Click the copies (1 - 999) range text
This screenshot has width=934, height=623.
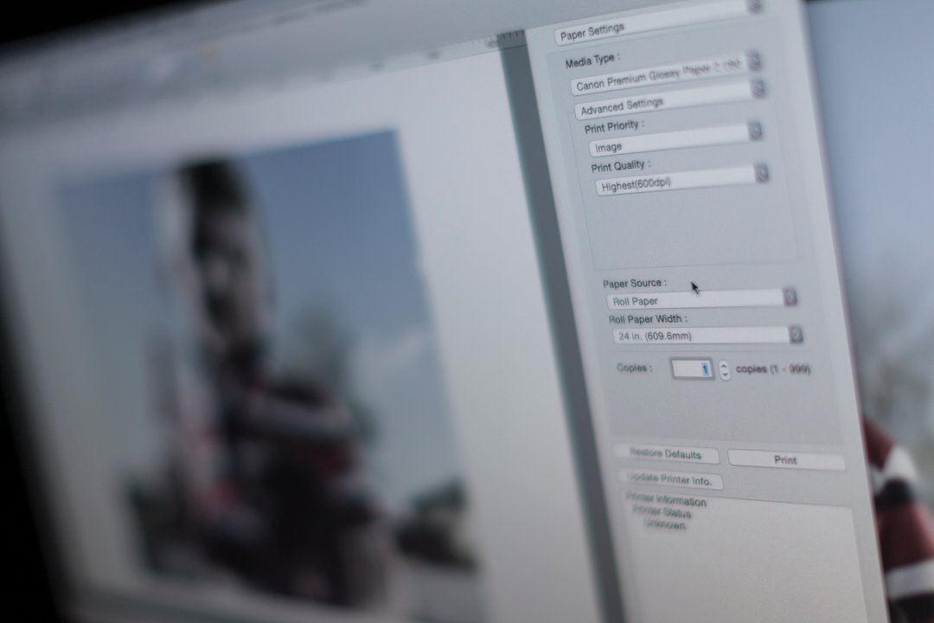(x=772, y=369)
